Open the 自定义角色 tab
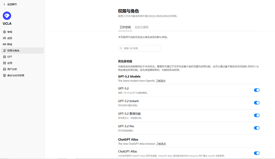275x159 pixels. (x=141, y=27)
